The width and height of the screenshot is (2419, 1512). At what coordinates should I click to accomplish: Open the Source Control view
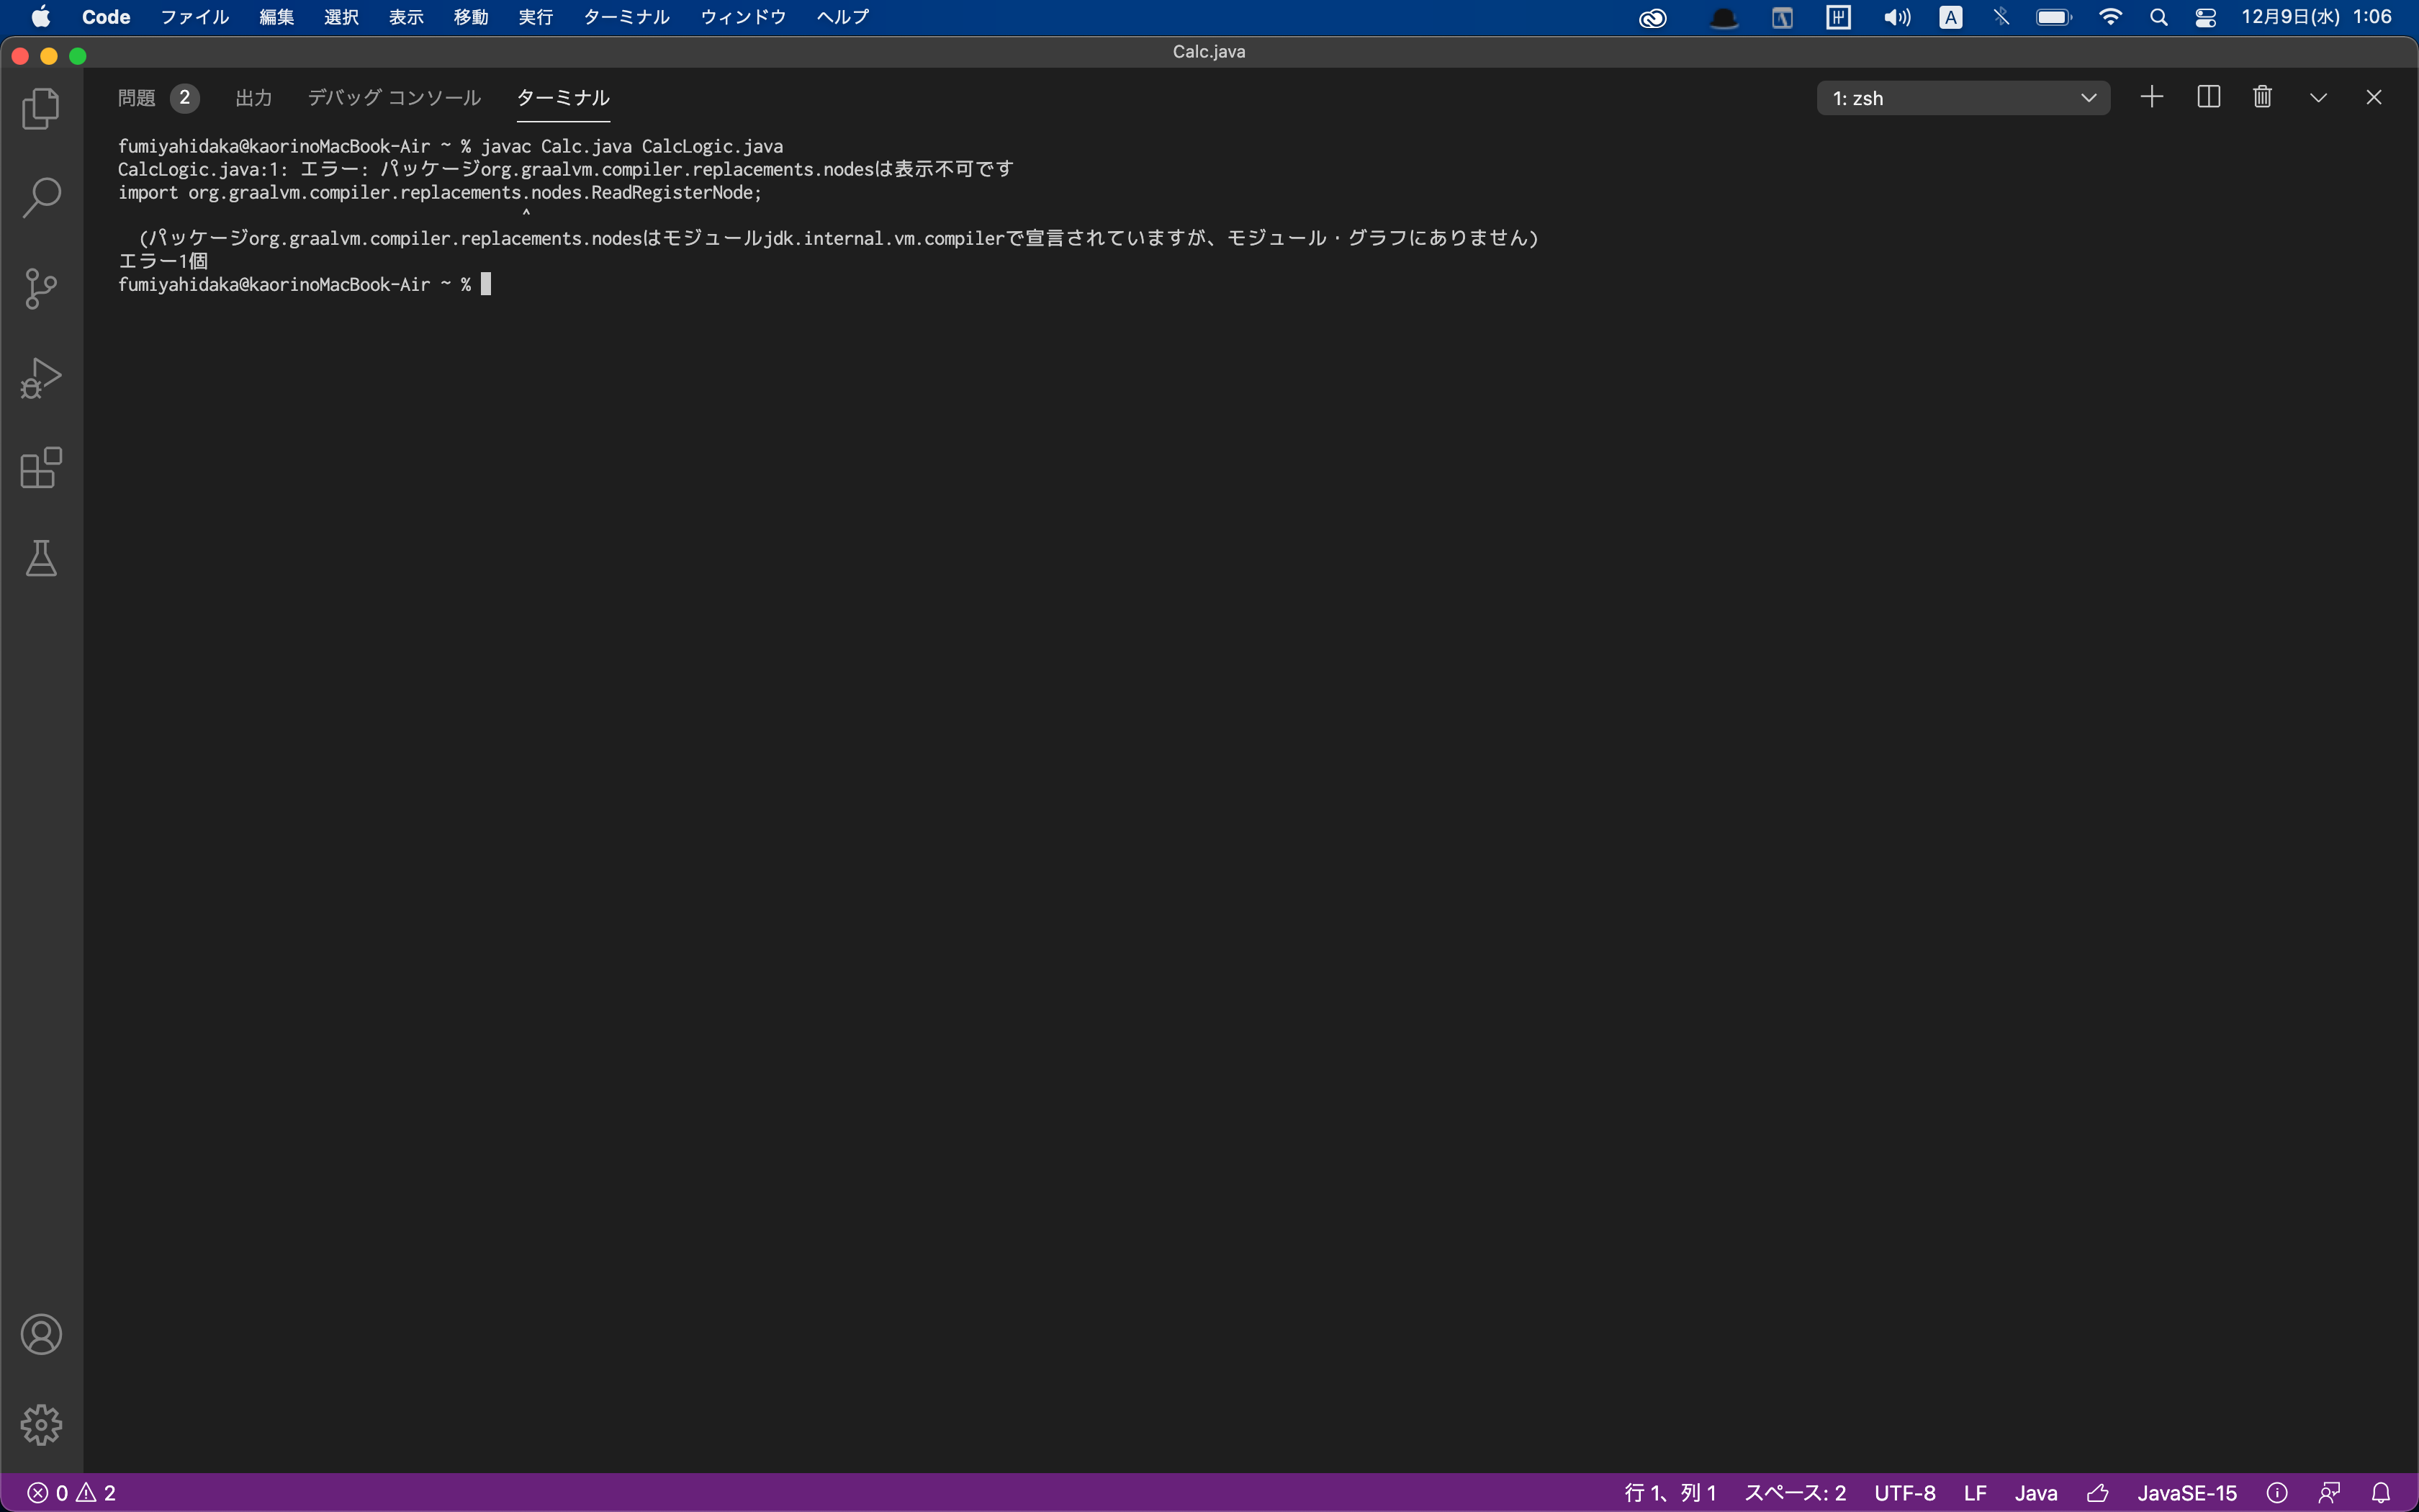pos(41,288)
